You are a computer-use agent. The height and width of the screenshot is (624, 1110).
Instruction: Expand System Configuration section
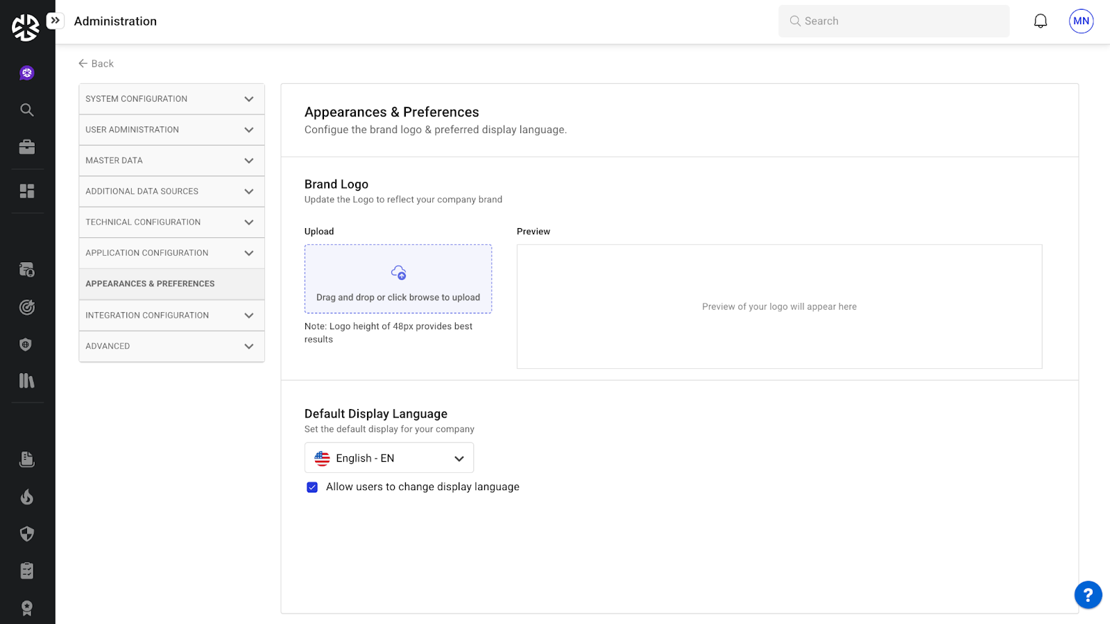[x=171, y=99]
